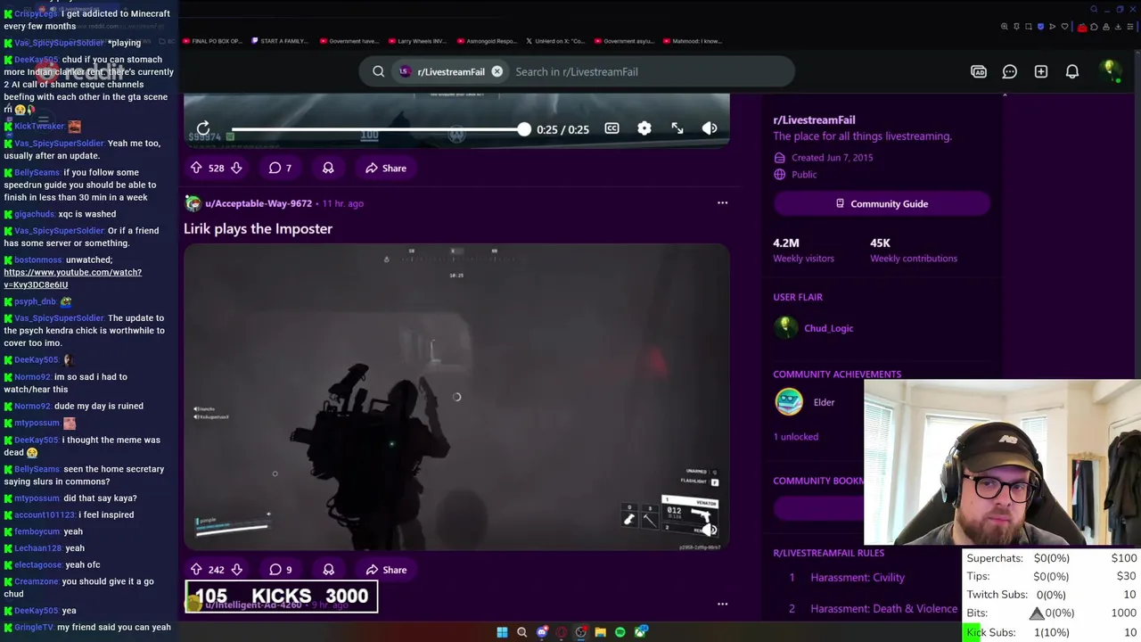Open the Windows Start menu
The width and height of the screenshot is (1141, 642).
tap(502, 632)
